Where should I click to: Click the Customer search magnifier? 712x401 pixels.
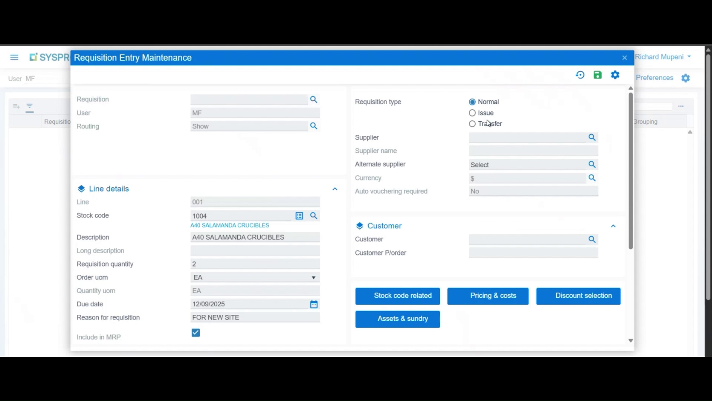click(x=592, y=239)
